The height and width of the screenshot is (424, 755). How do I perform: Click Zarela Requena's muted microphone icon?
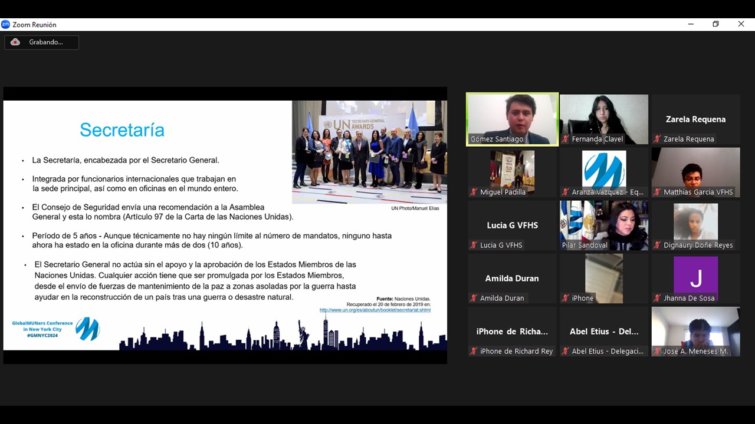coord(657,140)
